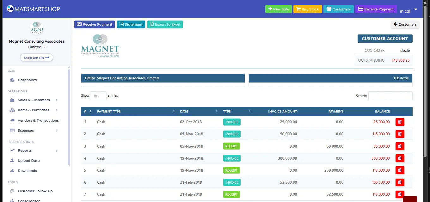430x202 pixels.
Task: Click the Vendors & Transactions truck icon
Action: pyautogui.click(x=12, y=120)
